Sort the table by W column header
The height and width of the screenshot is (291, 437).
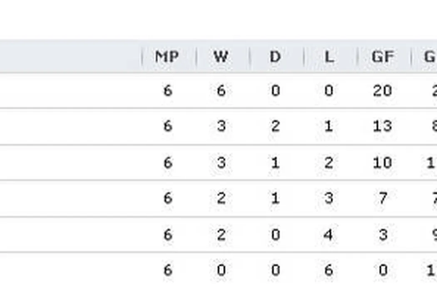(221, 57)
